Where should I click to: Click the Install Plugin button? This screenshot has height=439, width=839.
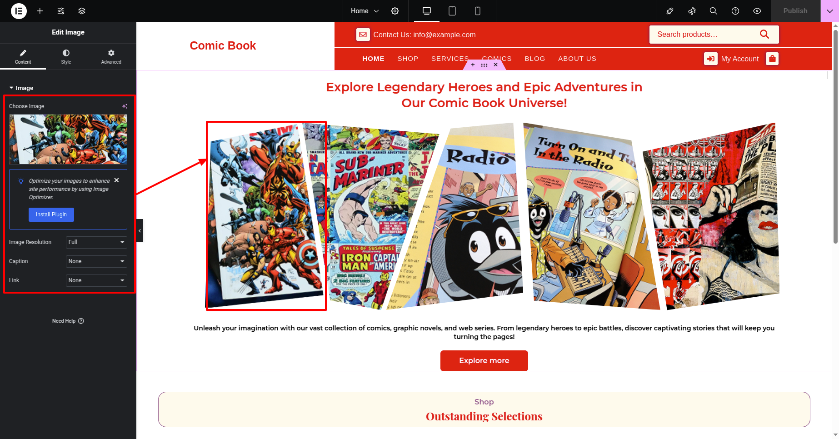pyautogui.click(x=51, y=215)
